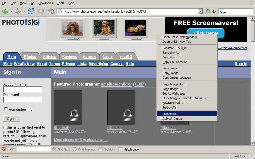This screenshot has height=159, width=255.
Task: Click the grey Forward arrow button
Action: coord(18,11)
